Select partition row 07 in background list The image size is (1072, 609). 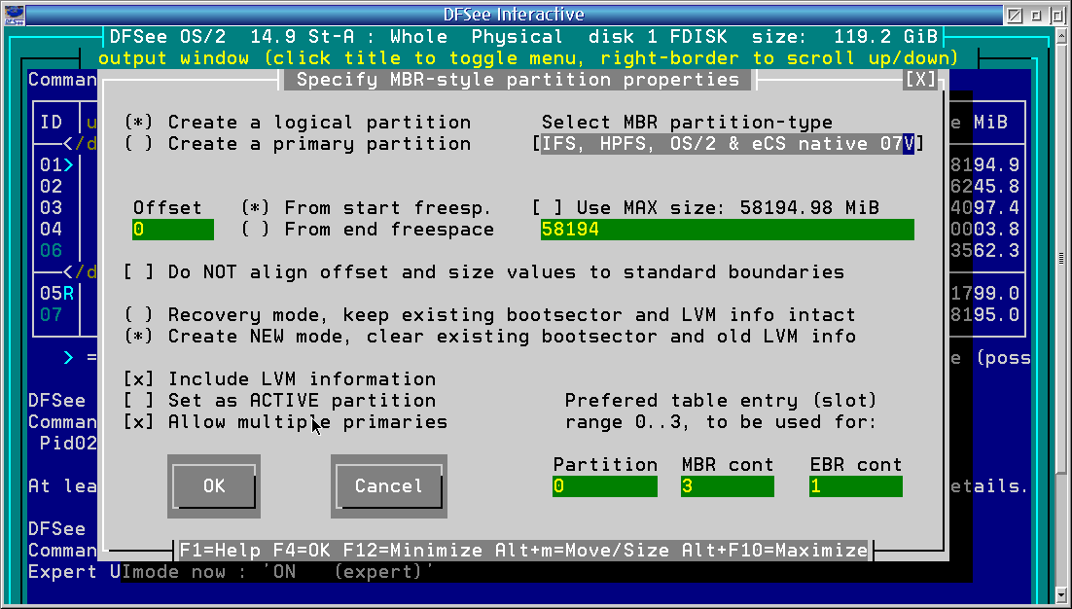[52, 315]
